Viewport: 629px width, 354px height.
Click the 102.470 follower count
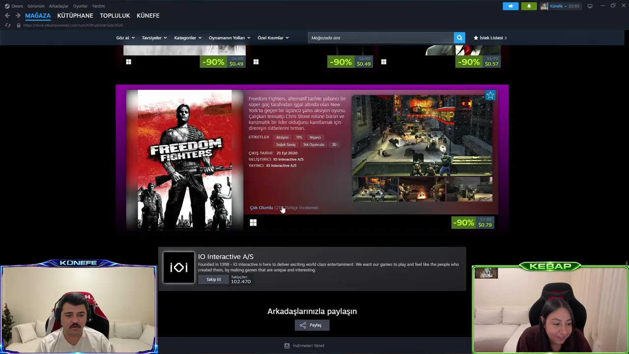(x=241, y=282)
